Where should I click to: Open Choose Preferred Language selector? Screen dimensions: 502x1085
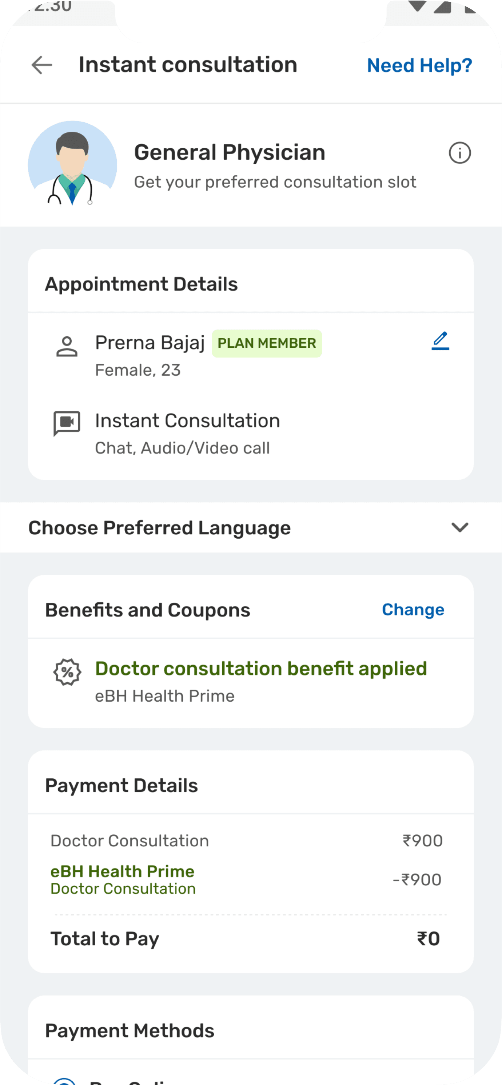coord(160,528)
